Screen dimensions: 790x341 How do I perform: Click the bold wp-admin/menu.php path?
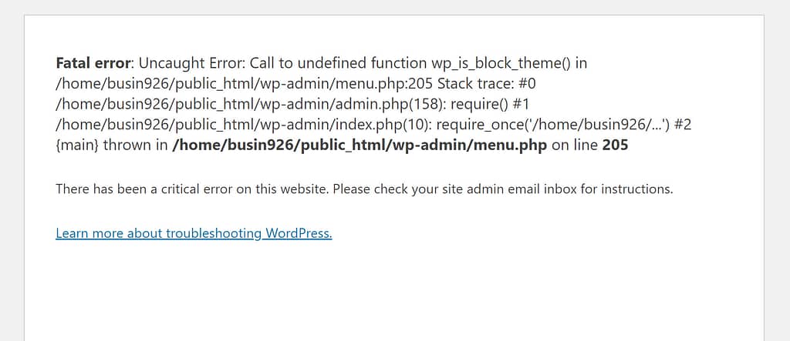[360, 145]
